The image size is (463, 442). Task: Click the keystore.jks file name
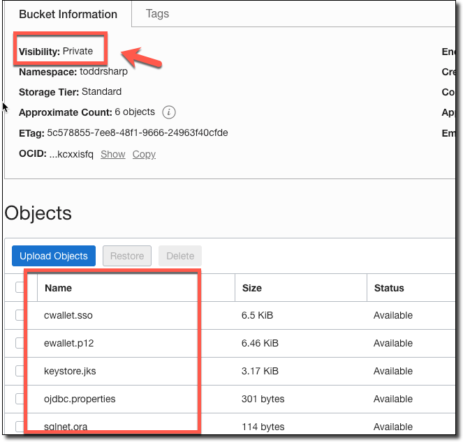70,371
